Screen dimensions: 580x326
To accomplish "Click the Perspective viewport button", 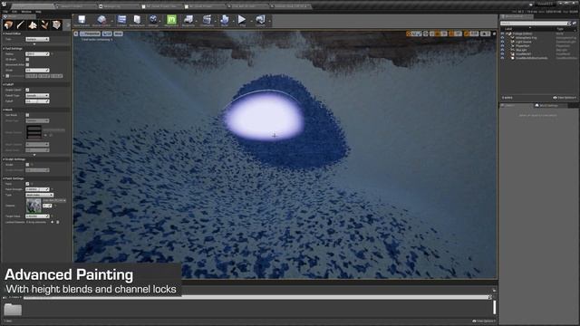I will [x=91, y=34].
